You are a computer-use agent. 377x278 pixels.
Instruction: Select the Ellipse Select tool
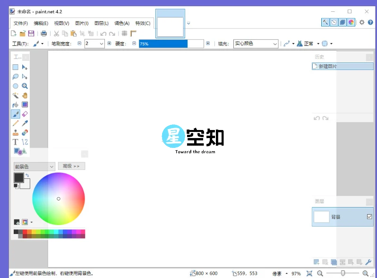tap(16, 86)
